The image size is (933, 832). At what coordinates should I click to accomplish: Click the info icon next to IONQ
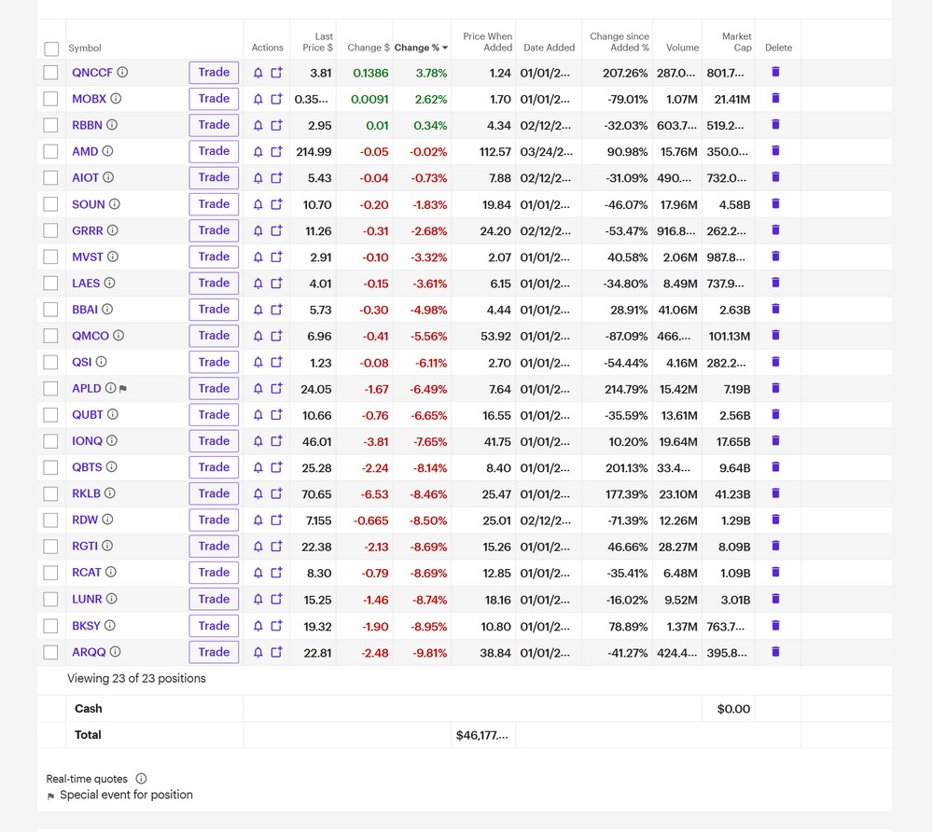click(x=112, y=441)
